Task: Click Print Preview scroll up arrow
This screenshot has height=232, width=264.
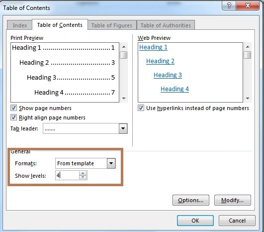Action: 124,47
